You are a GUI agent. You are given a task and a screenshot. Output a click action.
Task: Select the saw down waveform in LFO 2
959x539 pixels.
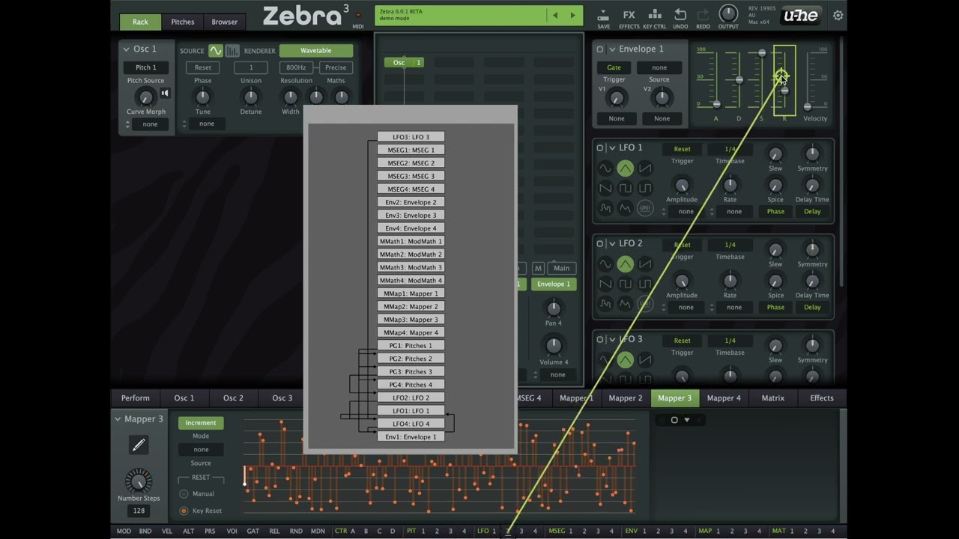pyautogui.click(x=605, y=284)
